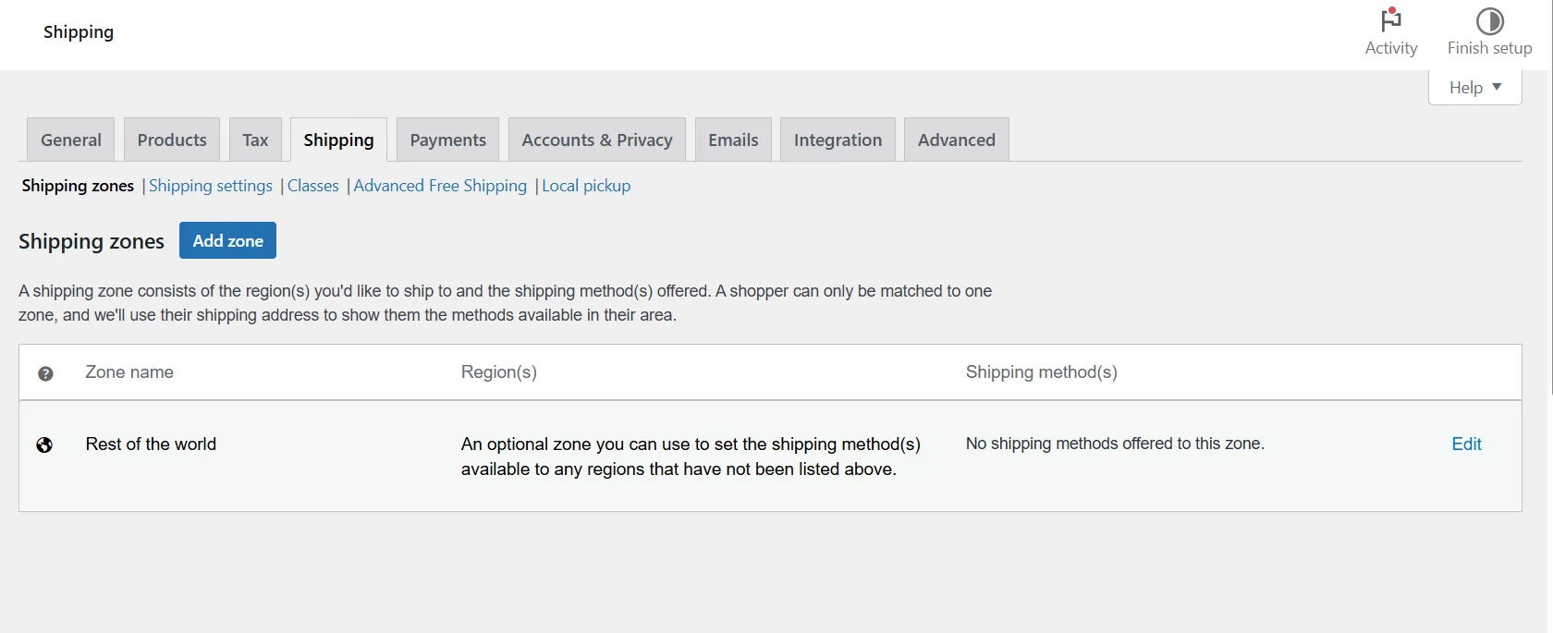Select the Advanced tab

click(x=956, y=140)
